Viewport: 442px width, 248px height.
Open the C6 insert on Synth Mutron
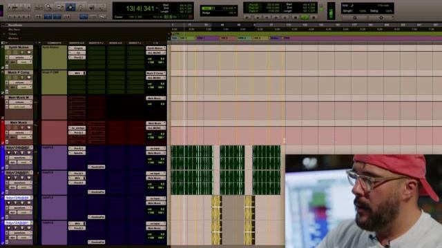click(77, 52)
